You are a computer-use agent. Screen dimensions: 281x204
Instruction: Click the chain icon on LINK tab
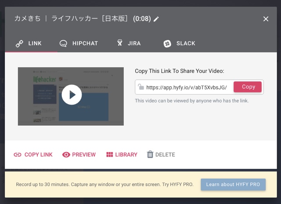coord(19,44)
